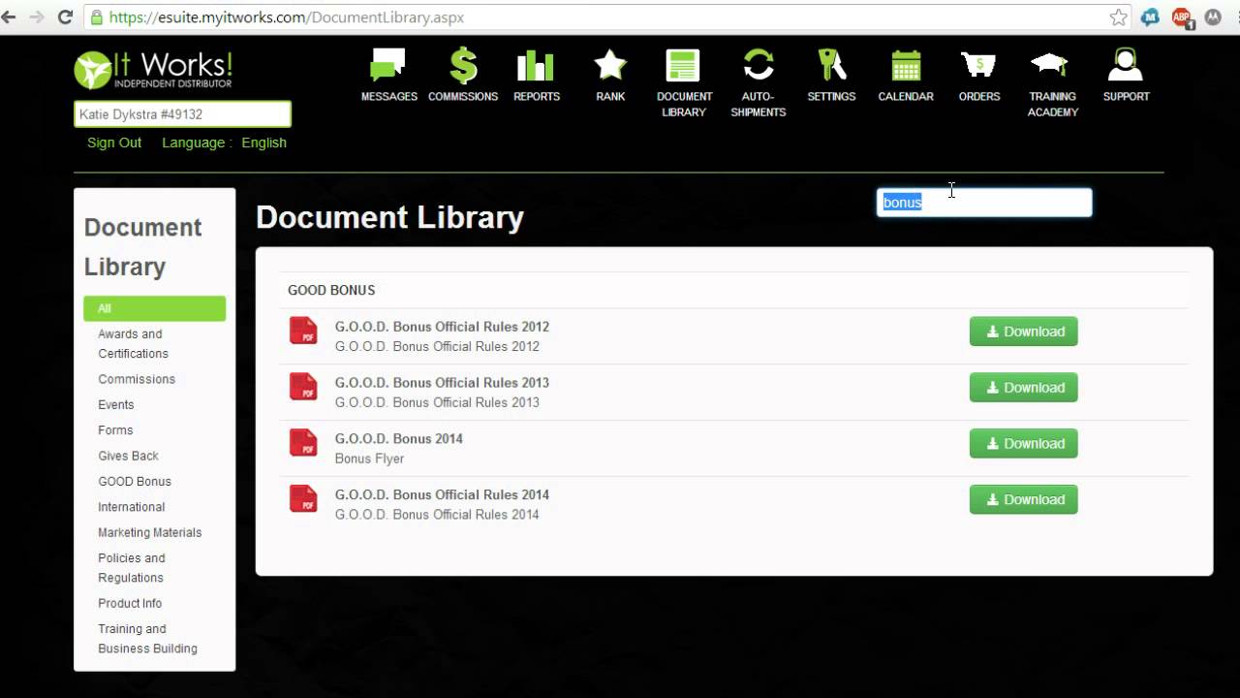1240x698 pixels.
Task: Select Training and Business Building category
Action: [x=147, y=638]
